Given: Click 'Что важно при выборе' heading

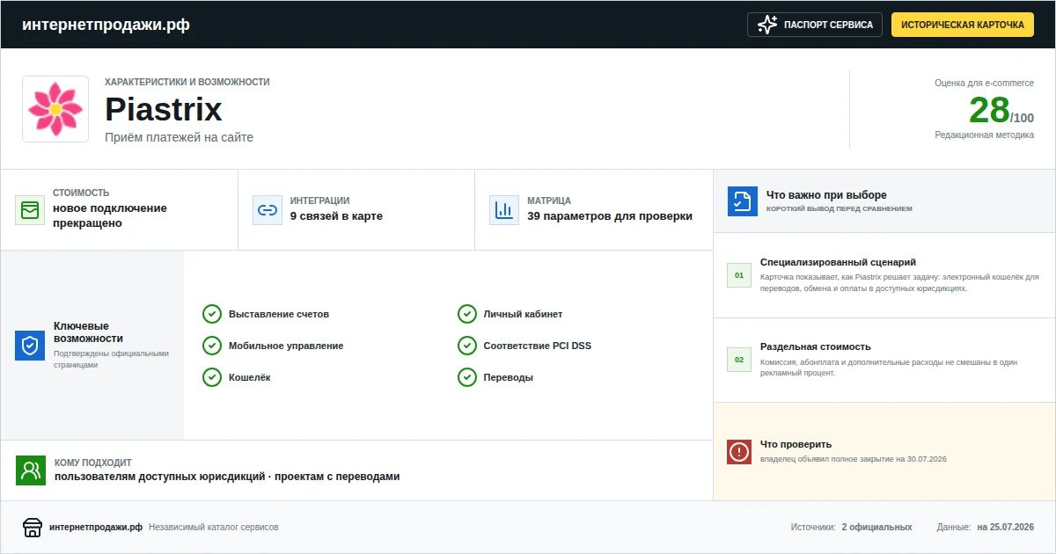Looking at the screenshot, I should pos(826,195).
